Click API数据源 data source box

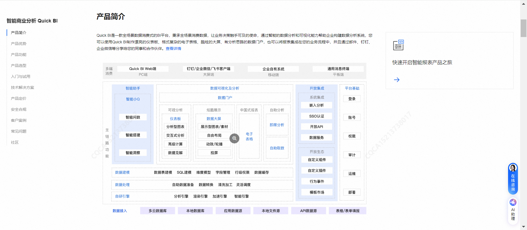coord(309,211)
